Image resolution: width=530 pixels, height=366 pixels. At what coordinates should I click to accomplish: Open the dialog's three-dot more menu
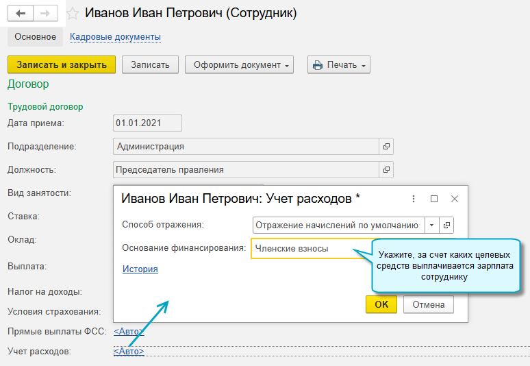(414, 199)
